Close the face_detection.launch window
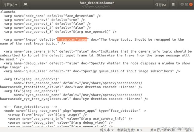The width and height of the screenshot is (194, 132). point(191,4)
